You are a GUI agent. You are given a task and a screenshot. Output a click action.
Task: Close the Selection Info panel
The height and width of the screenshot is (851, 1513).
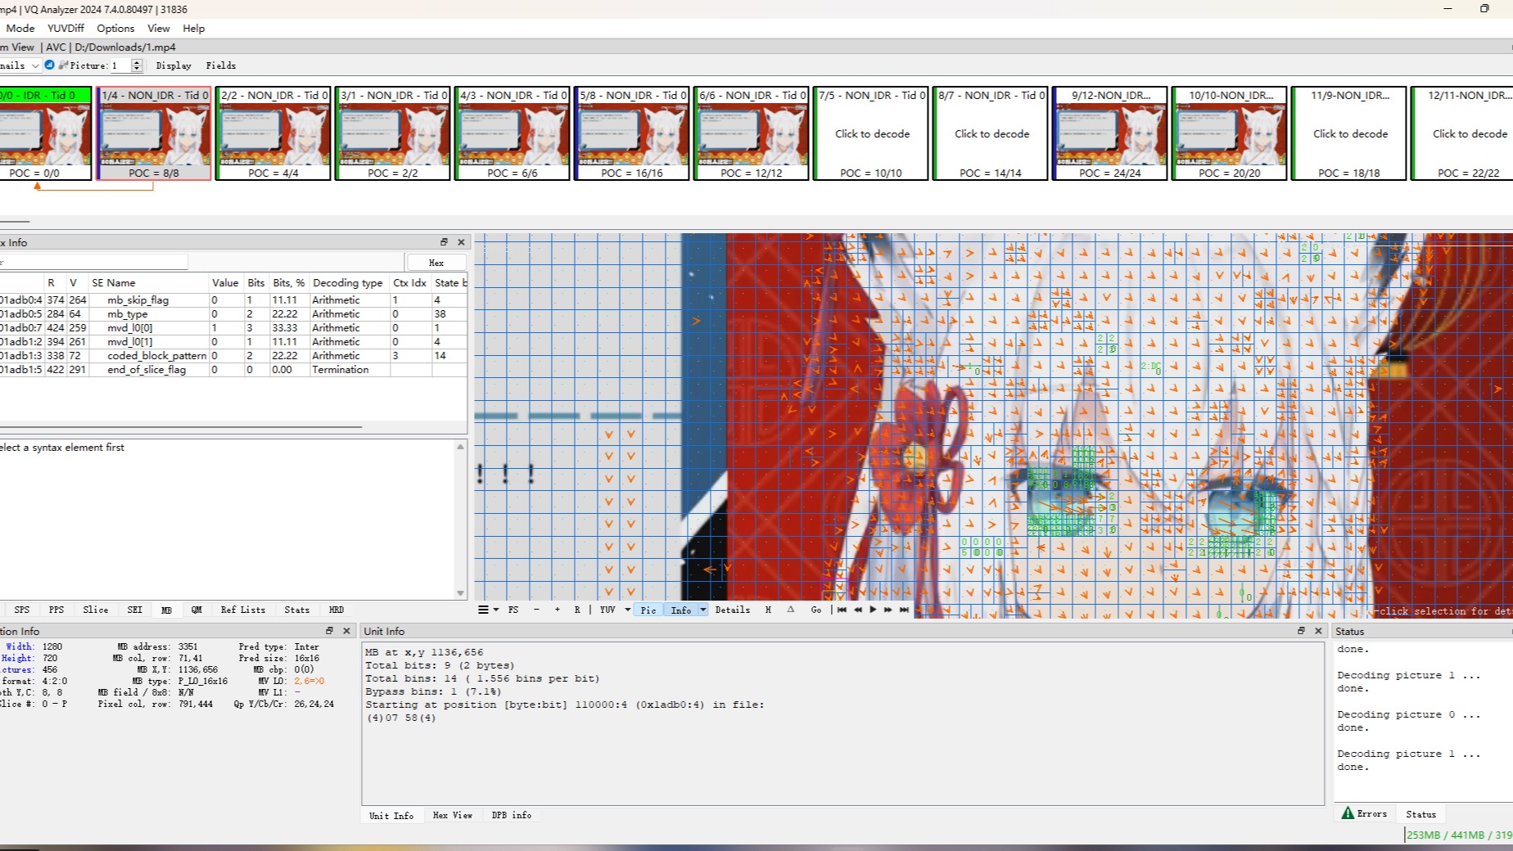[346, 631]
